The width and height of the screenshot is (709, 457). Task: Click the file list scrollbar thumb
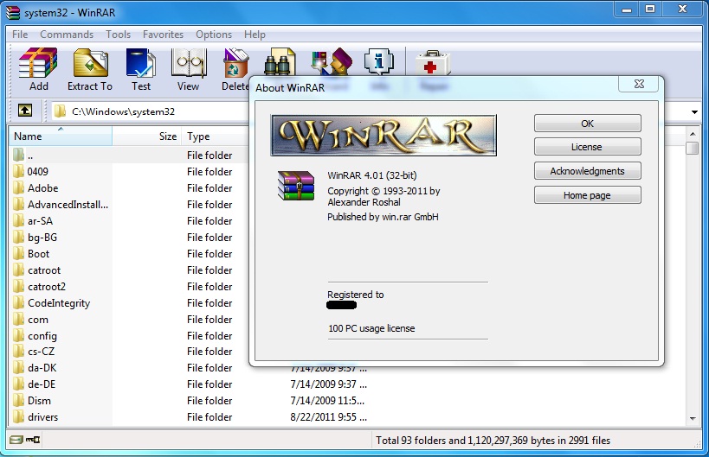click(x=693, y=148)
